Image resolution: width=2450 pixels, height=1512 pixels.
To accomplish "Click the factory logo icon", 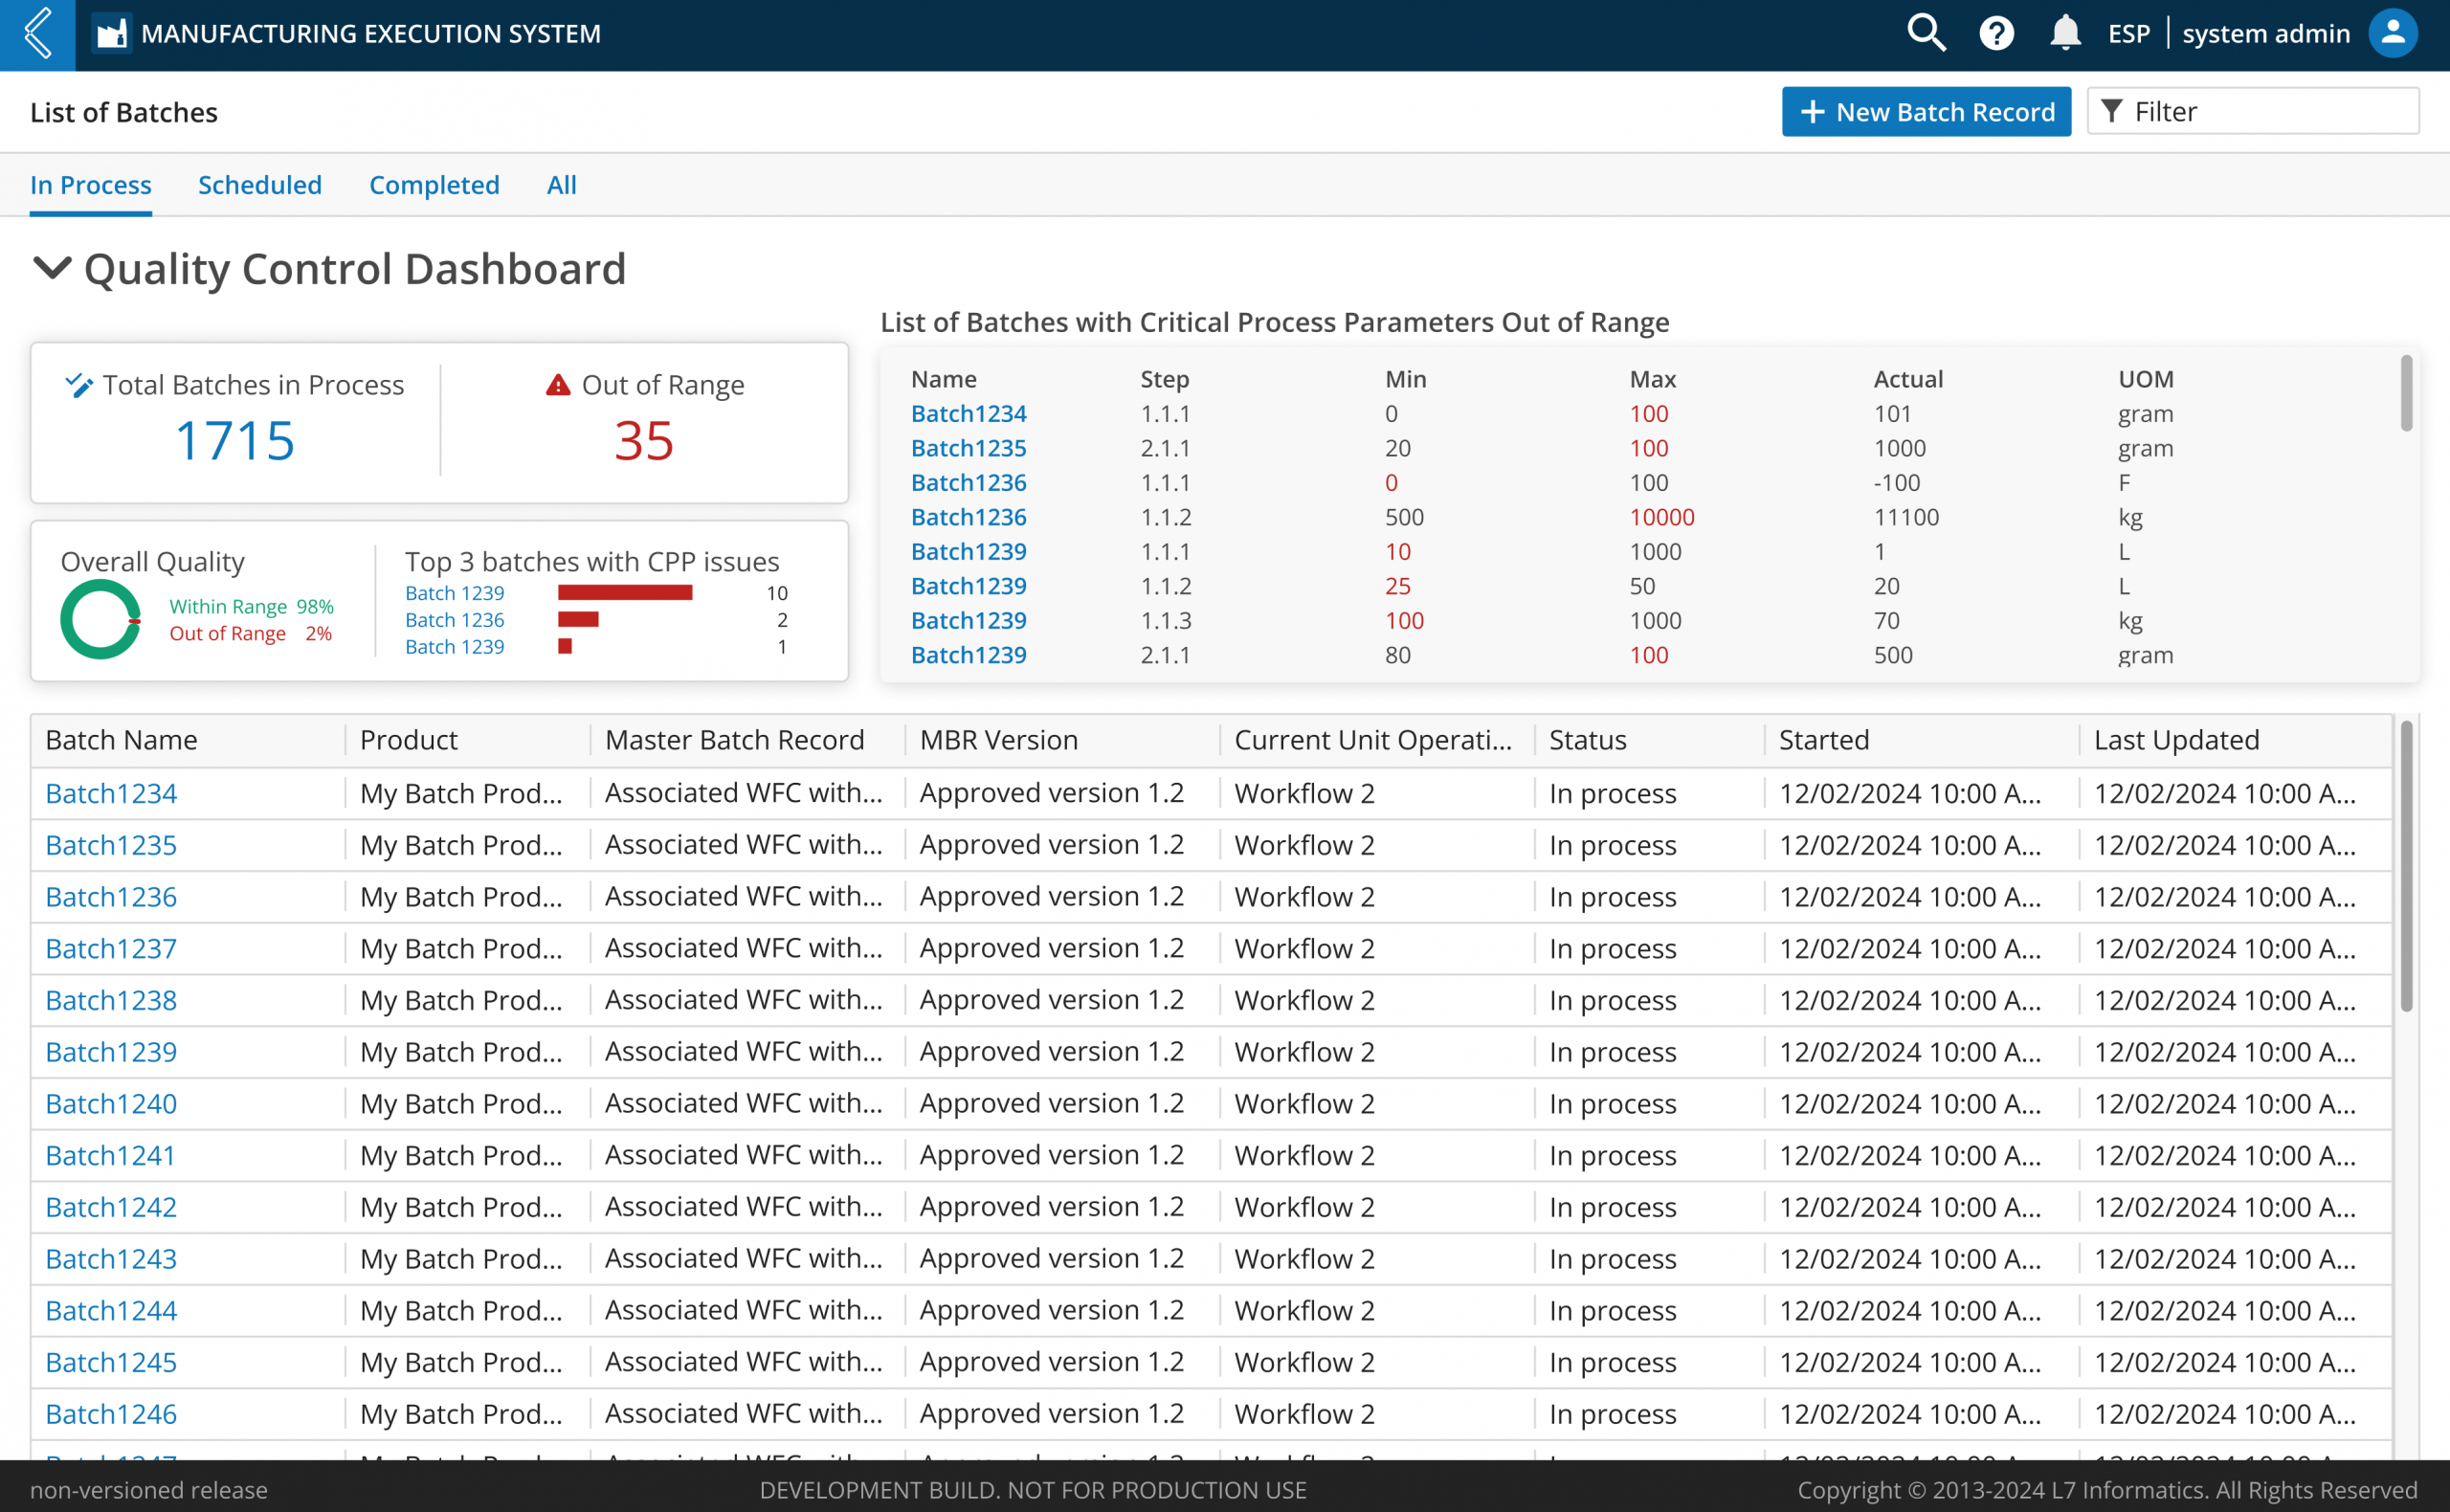I will pos(112,34).
